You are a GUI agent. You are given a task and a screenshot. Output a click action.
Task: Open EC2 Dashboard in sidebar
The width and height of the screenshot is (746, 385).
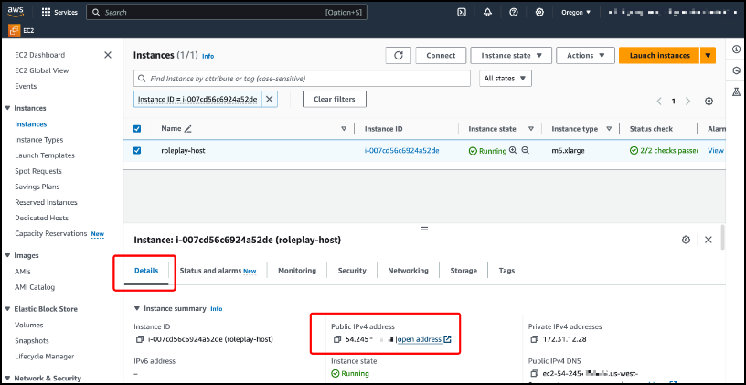coord(40,55)
